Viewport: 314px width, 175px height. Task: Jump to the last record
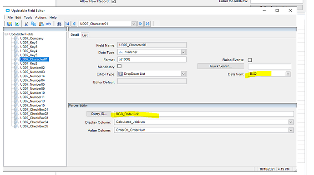point(147,24)
